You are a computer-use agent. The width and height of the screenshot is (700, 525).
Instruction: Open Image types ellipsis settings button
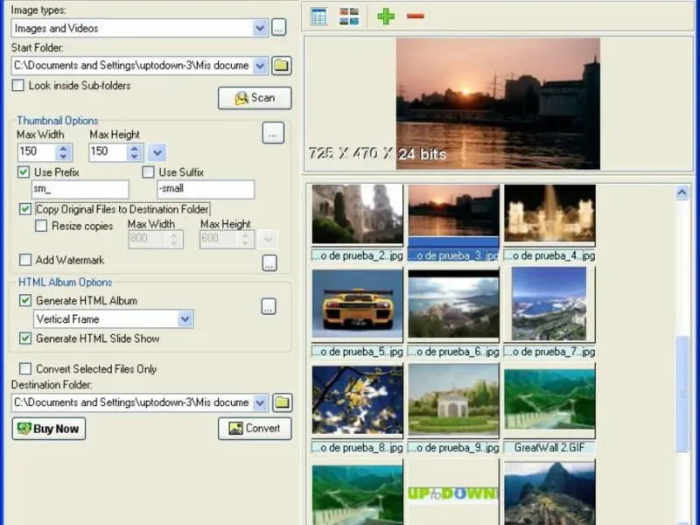tap(279, 28)
